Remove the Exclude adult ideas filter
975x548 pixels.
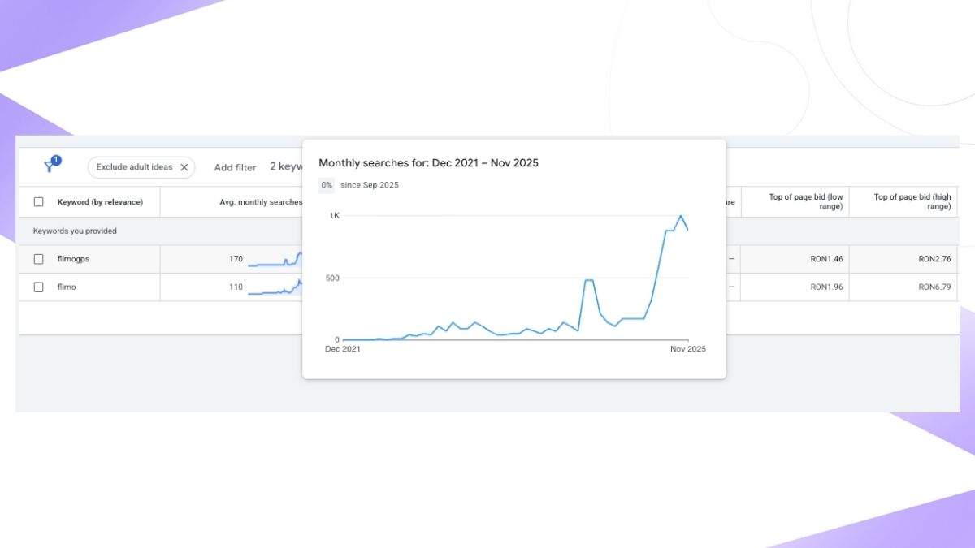[x=184, y=167]
